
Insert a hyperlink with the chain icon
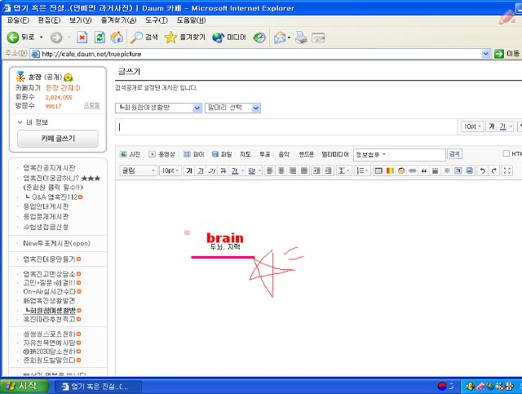click(413, 170)
